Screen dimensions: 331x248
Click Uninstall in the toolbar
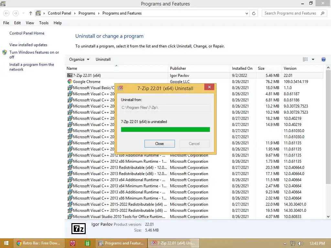point(103,59)
